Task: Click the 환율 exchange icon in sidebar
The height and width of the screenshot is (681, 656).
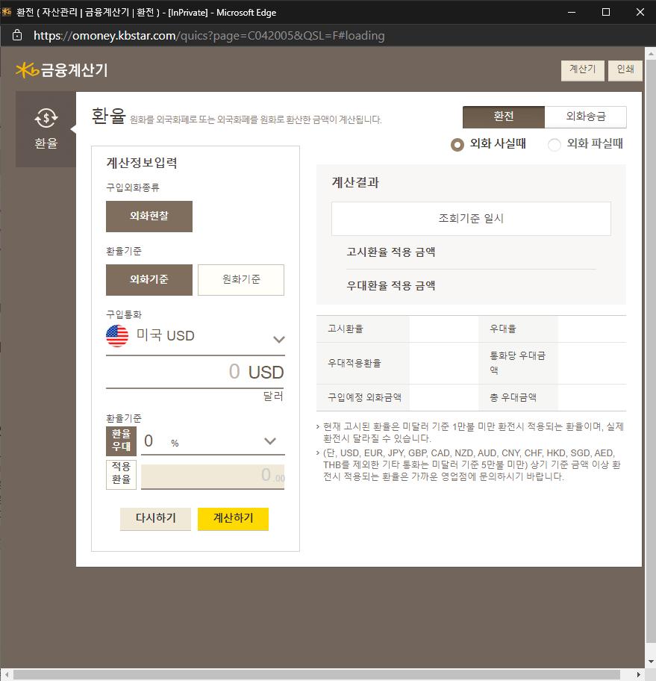Action: point(46,118)
